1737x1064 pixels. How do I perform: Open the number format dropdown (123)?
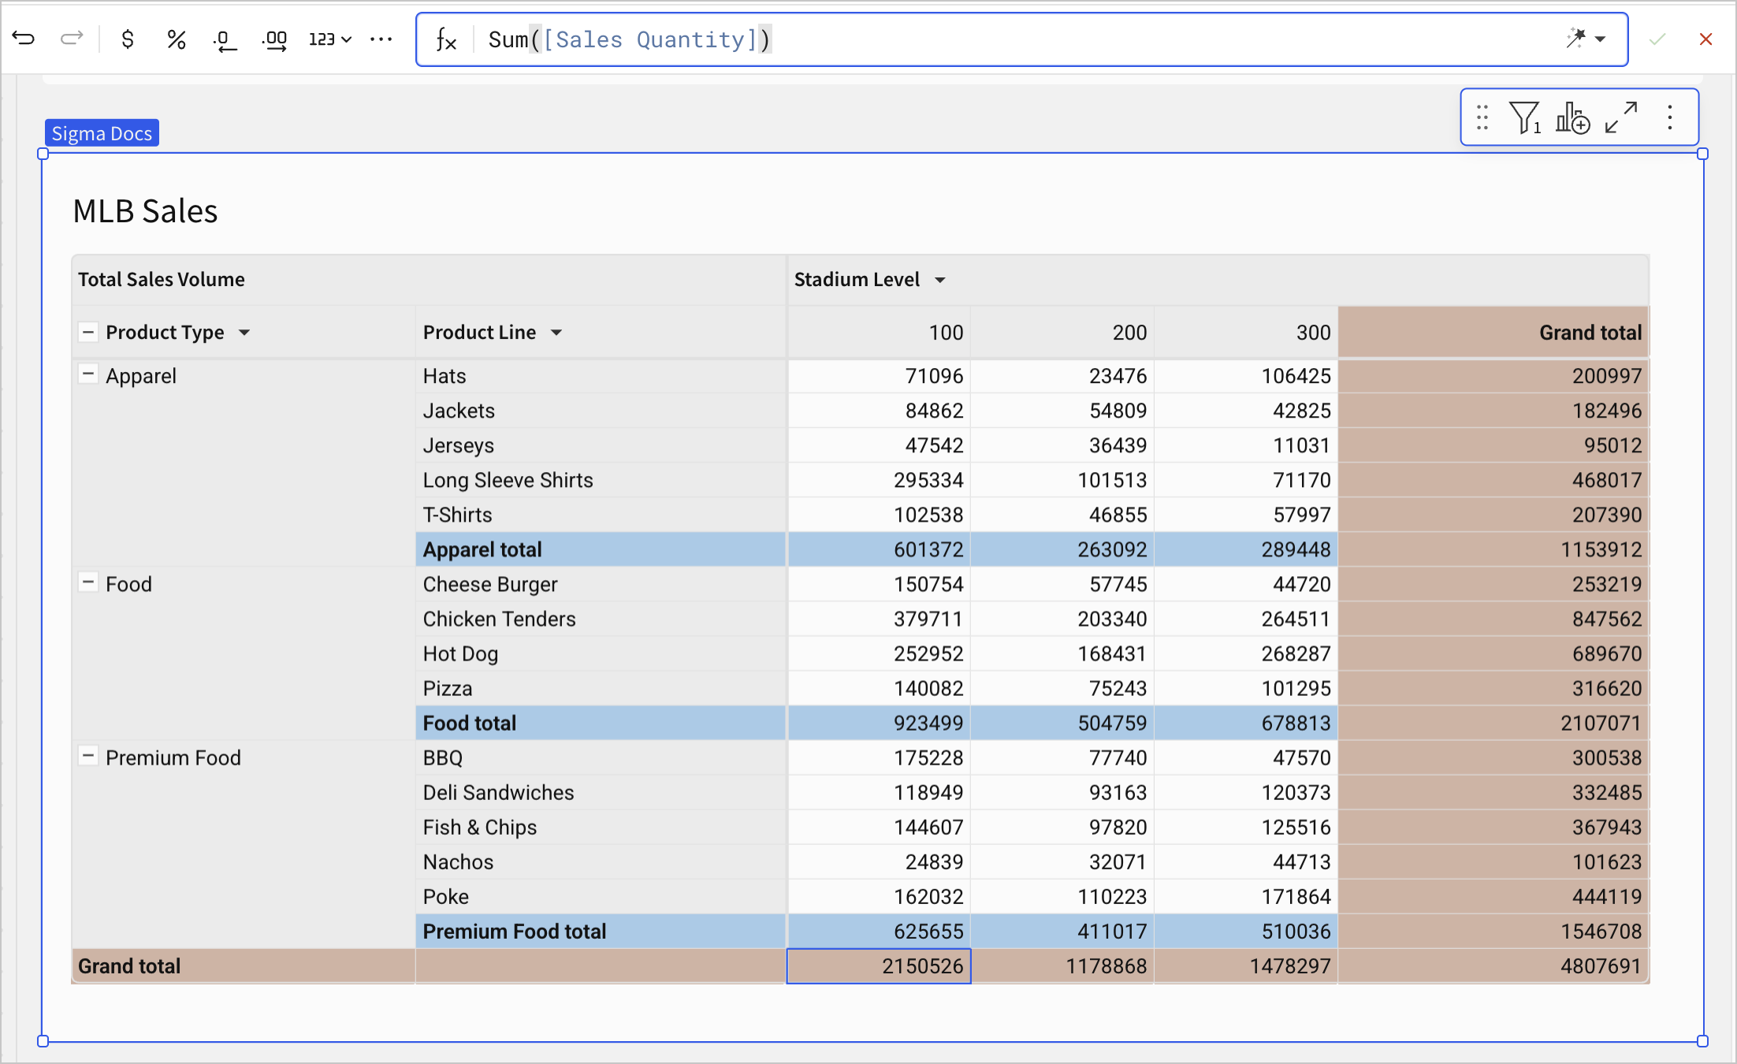coord(329,38)
